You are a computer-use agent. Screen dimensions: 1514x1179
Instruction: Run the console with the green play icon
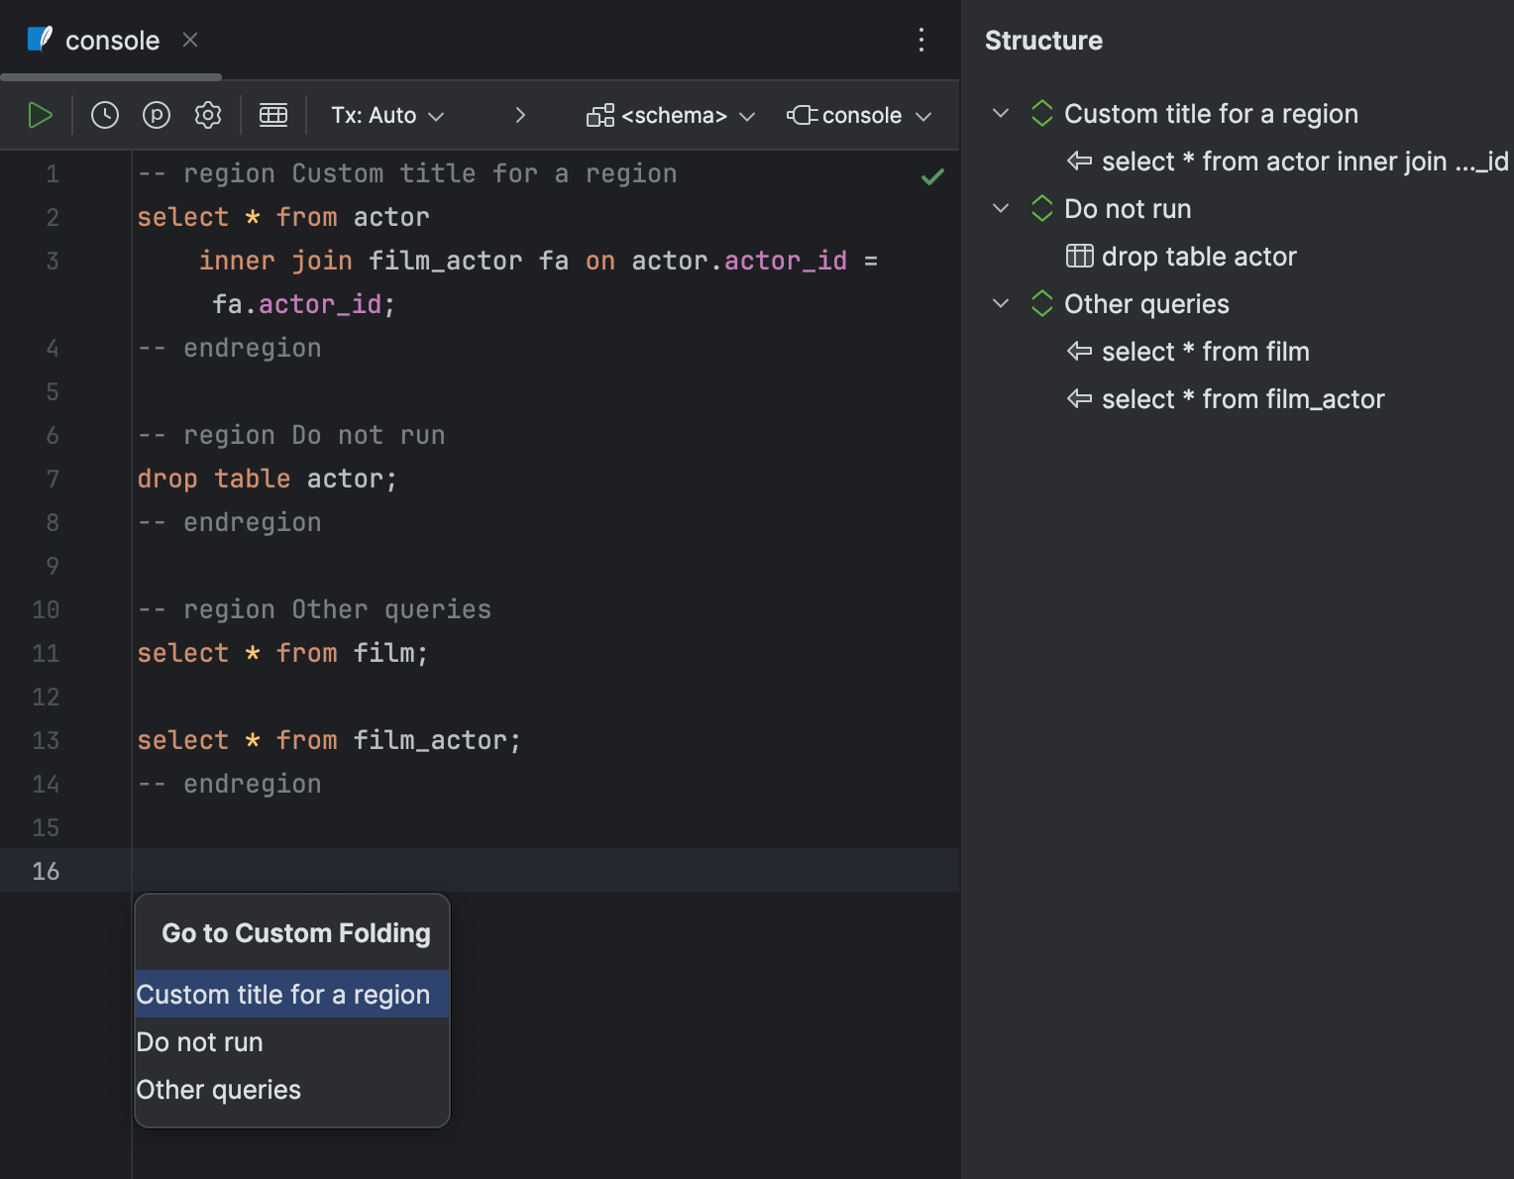(x=41, y=114)
